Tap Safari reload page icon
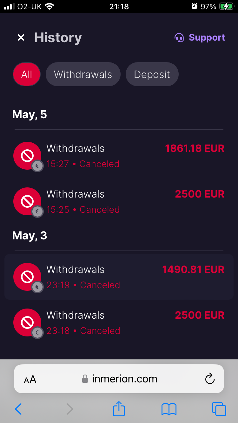 click(x=210, y=379)
